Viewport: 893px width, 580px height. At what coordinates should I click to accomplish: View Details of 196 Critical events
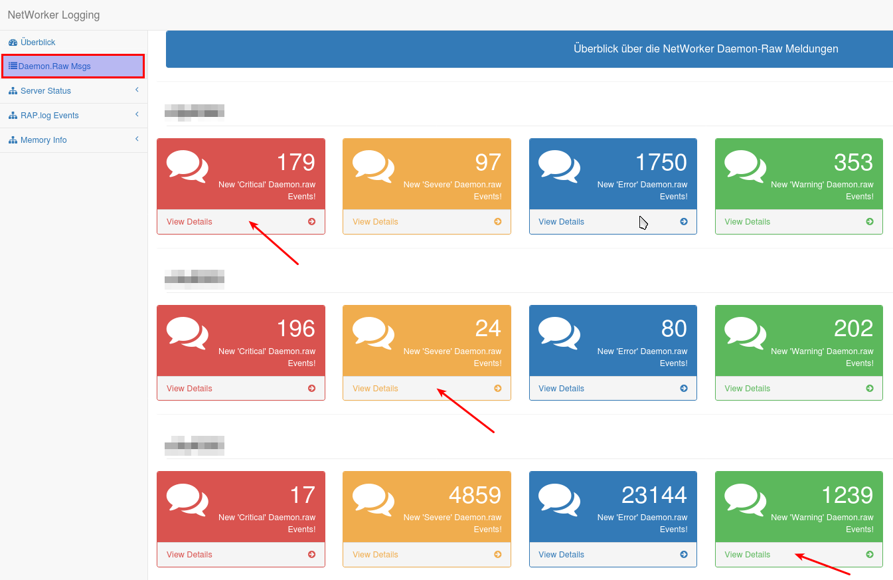pyautogui.click(x=189, y=389)
